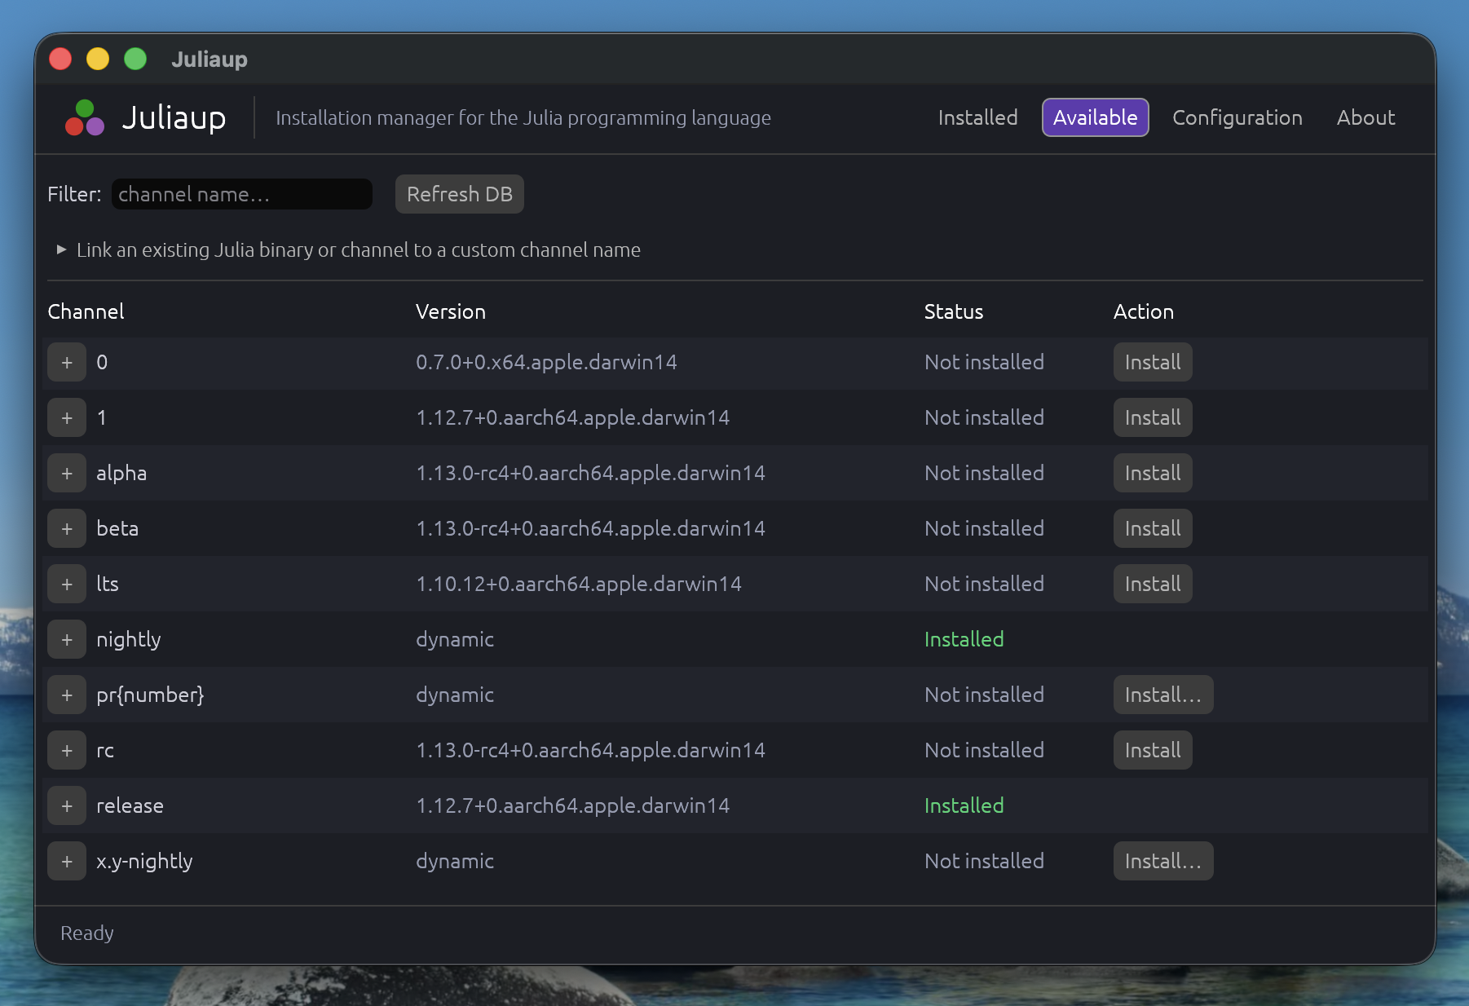Expand the 0 channel row plus button
The height and width of the screenshot is (1006, 1469).
tap(67, 362)
